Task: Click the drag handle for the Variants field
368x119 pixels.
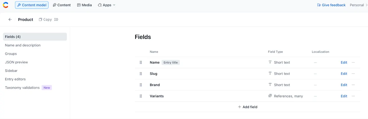Action: [x=141, y=96]
